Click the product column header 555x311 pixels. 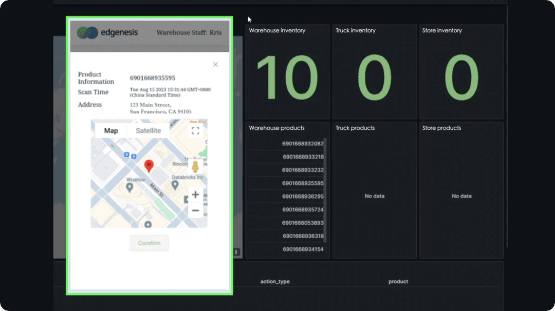(398, 282)
